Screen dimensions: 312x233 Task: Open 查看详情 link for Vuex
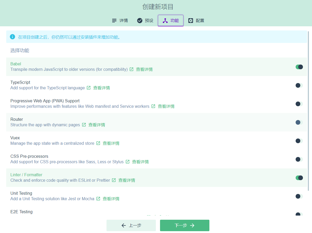(x=111, y=143)
